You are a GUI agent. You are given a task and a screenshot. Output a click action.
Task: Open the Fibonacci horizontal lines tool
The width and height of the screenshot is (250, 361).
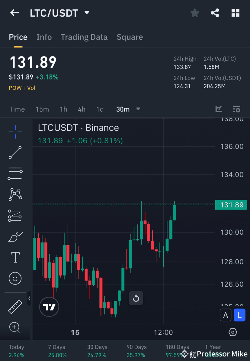pos(15,174)
